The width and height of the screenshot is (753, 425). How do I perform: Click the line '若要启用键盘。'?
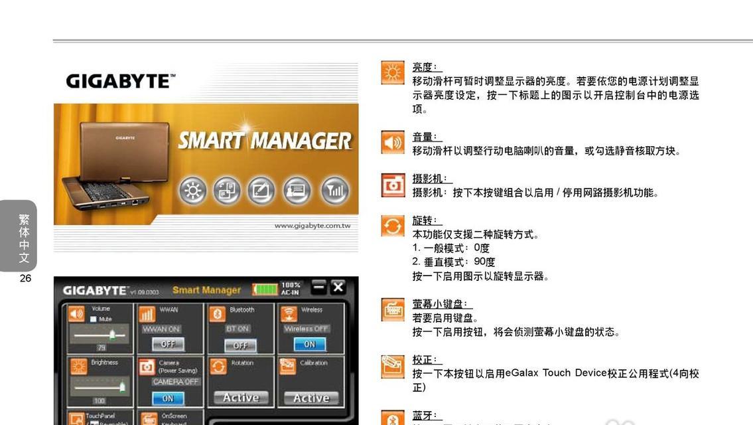point(445,318)
